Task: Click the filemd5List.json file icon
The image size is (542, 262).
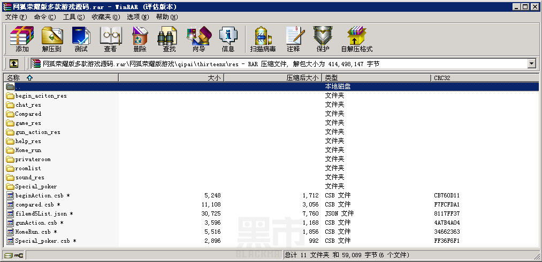Action: 10,214
